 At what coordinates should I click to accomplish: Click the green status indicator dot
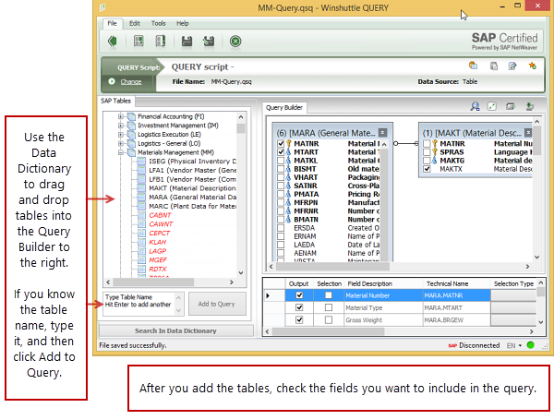coord(530,345)
